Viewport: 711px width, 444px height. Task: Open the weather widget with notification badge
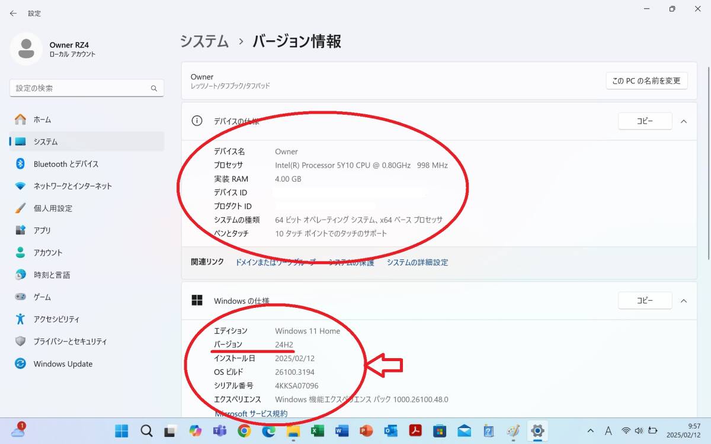coord(18,430)
